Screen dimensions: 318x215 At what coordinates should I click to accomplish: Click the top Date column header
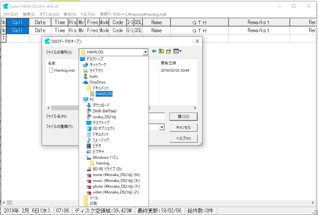coord(40,22)
